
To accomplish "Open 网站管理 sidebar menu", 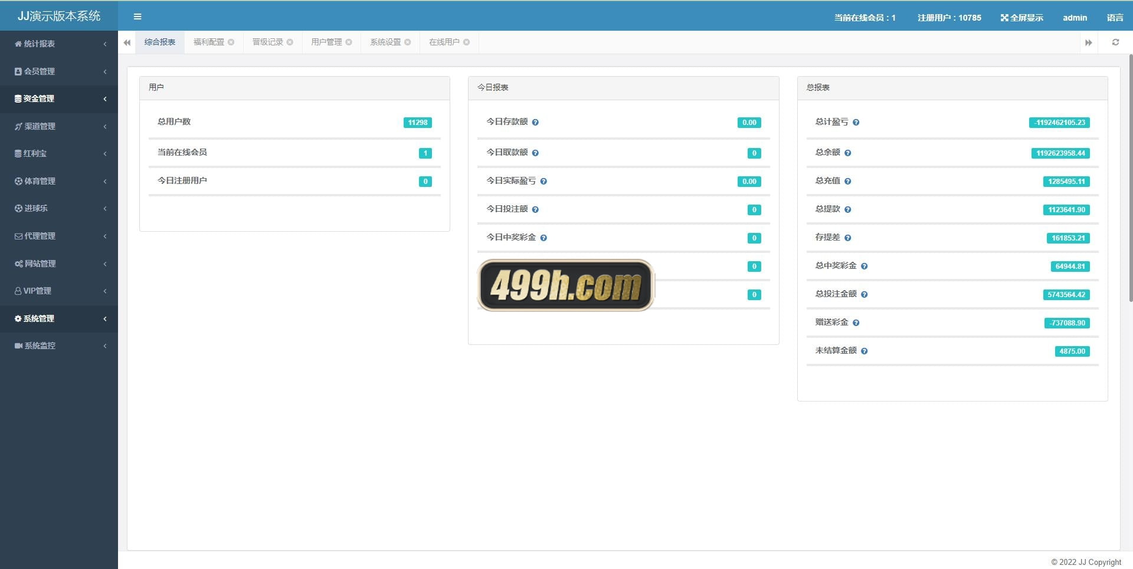I will pos(59,264).
